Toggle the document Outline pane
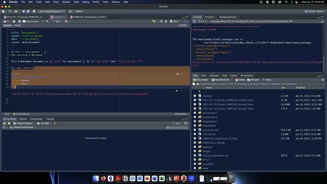The width and height of the screenshot is (327, 184). tap(182, 25)
